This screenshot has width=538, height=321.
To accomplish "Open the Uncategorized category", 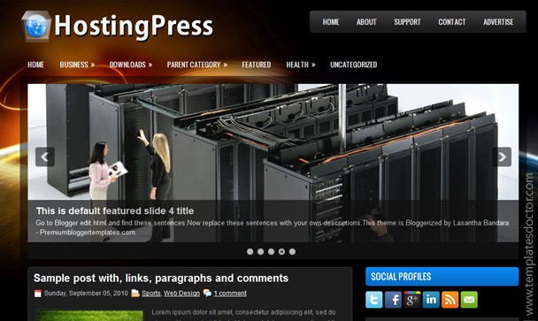I will 353,65.
